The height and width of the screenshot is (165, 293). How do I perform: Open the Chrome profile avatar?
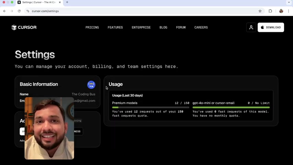[x=281, y=11]
